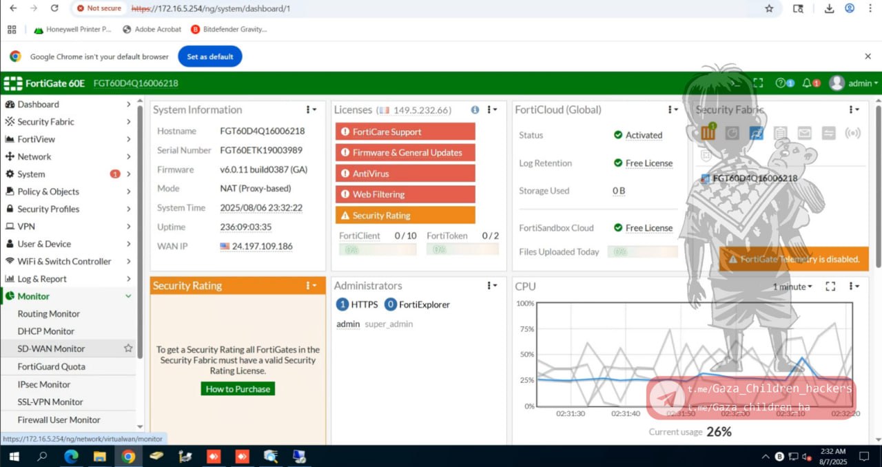Image resolution: width=882 pixels, height=467 pixels.
Task: Expand the Policy & Objects menu
Action: point(128,191)
